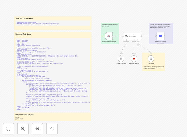
Task: Click the Memory connector below Chat Agent
Action: click(134, 40)
